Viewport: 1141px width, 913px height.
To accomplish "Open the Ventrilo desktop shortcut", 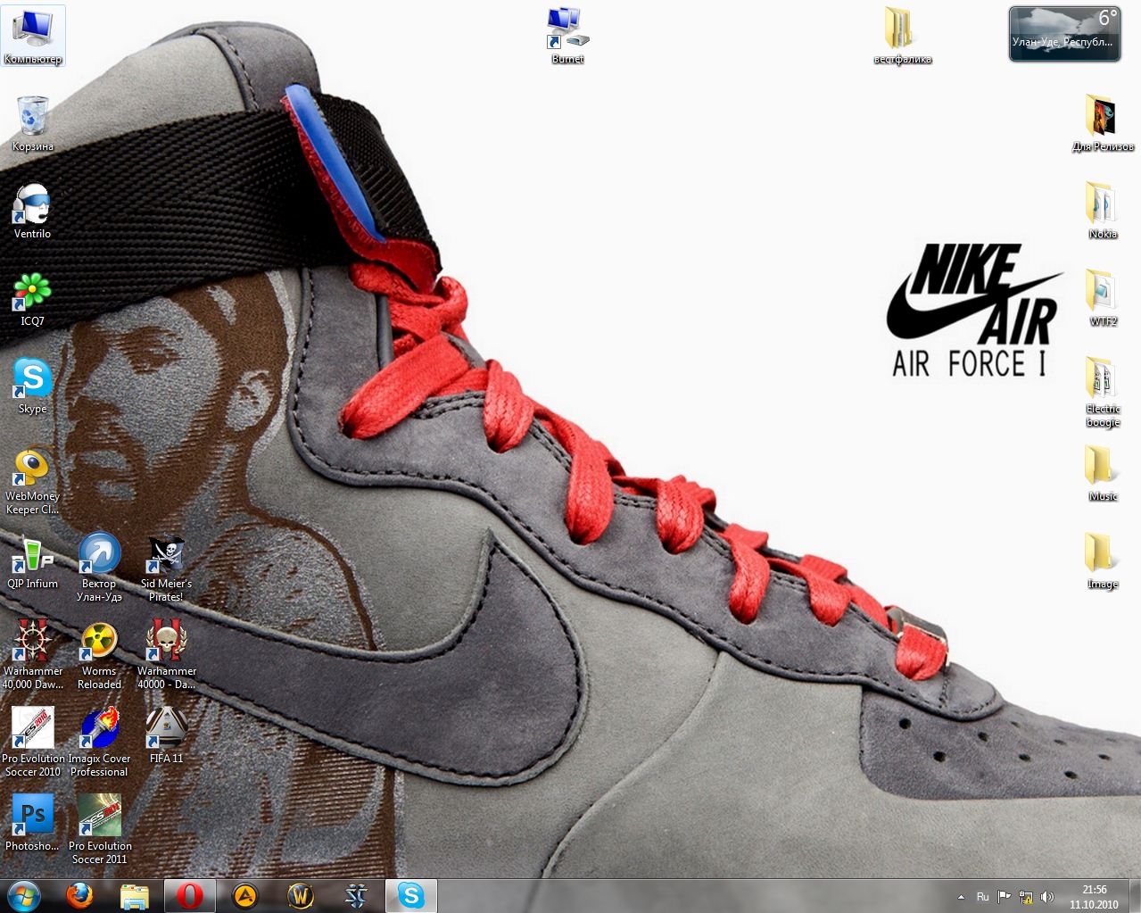I will pos(32,207).
